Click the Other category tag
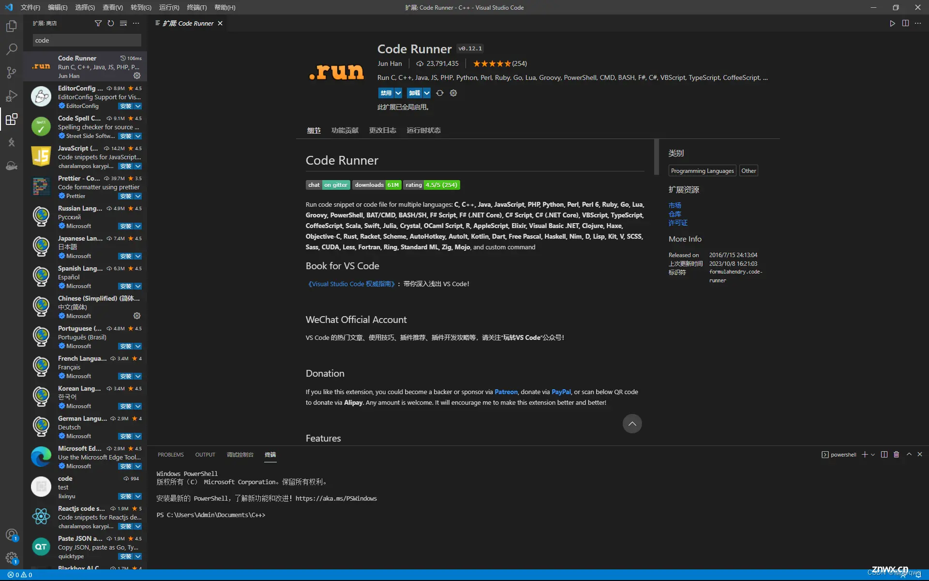929x581 pixels. tap(749, 171)
